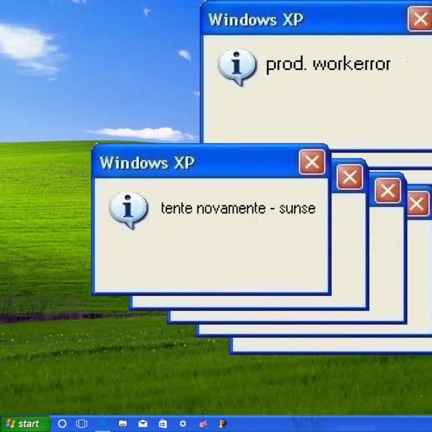This screenshot has height=432, width=432.
Task: Open Microsoft Store taskbar icon
Action: [x=163, y=424]
